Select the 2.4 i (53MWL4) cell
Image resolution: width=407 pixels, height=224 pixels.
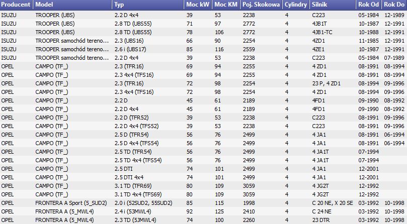[x=133, y=212]
